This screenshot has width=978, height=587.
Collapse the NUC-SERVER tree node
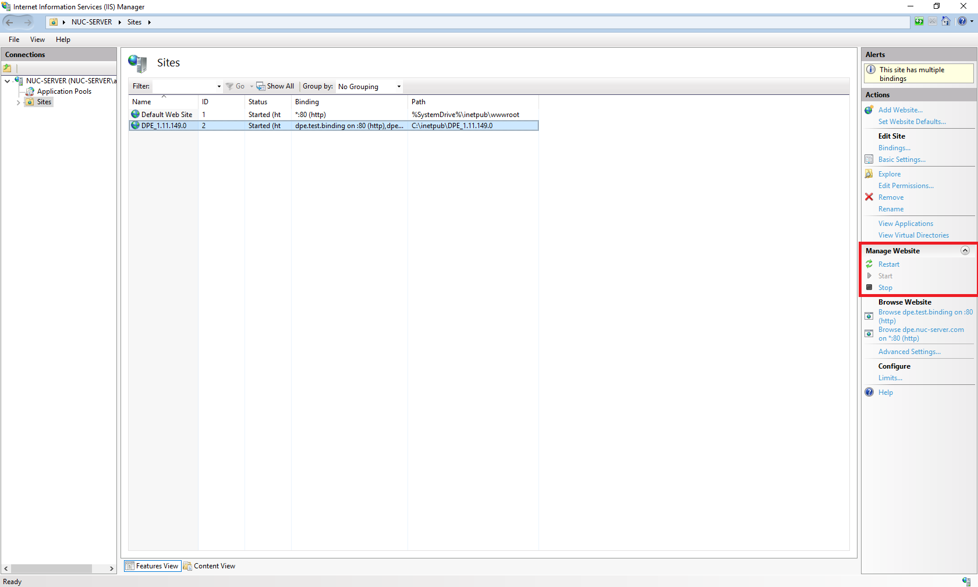[7, 81]
